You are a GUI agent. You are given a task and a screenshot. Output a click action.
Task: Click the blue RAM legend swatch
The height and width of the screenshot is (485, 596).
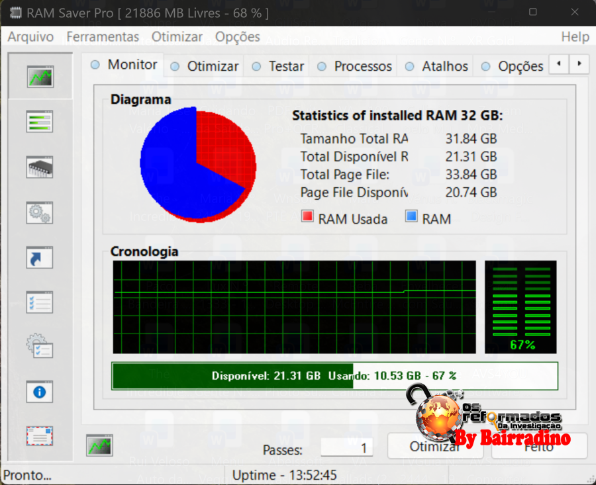click(411, 216)
